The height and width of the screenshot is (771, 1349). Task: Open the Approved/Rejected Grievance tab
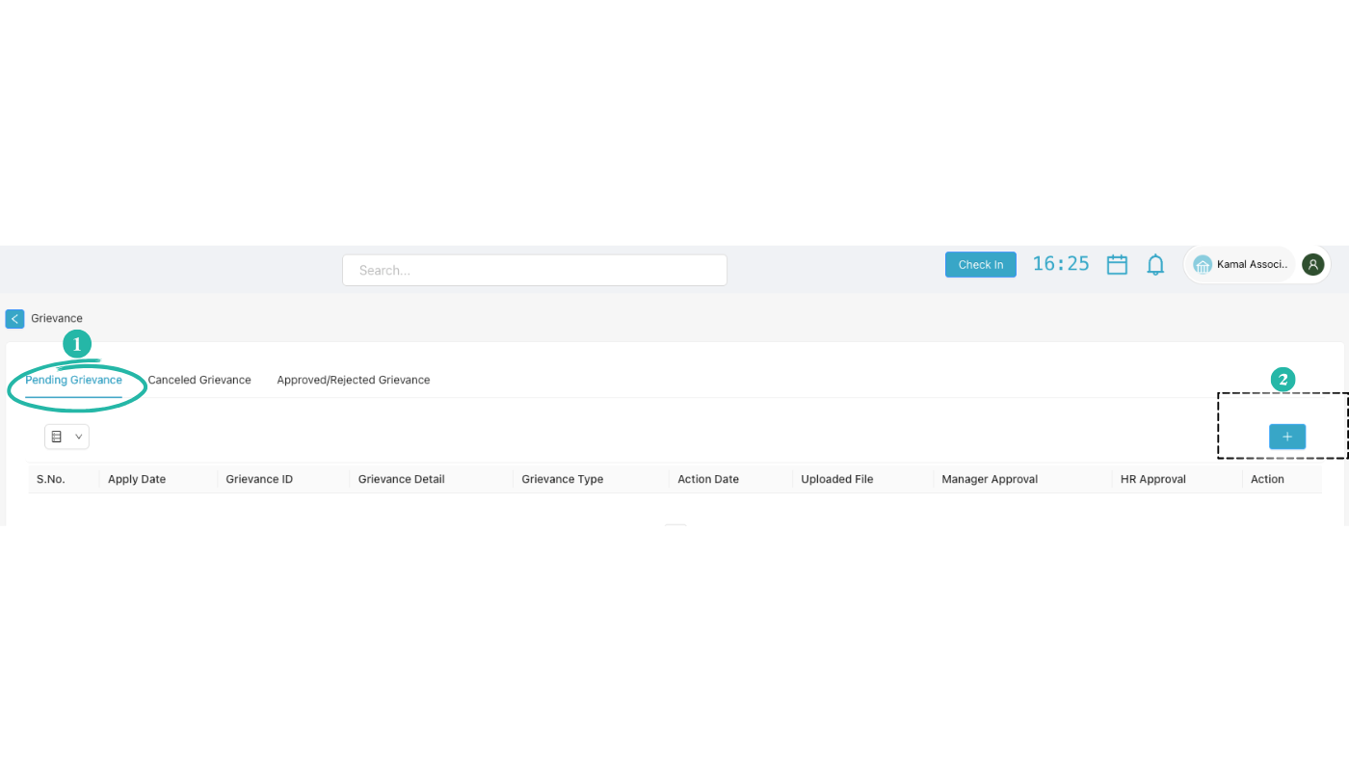[353, 379]
